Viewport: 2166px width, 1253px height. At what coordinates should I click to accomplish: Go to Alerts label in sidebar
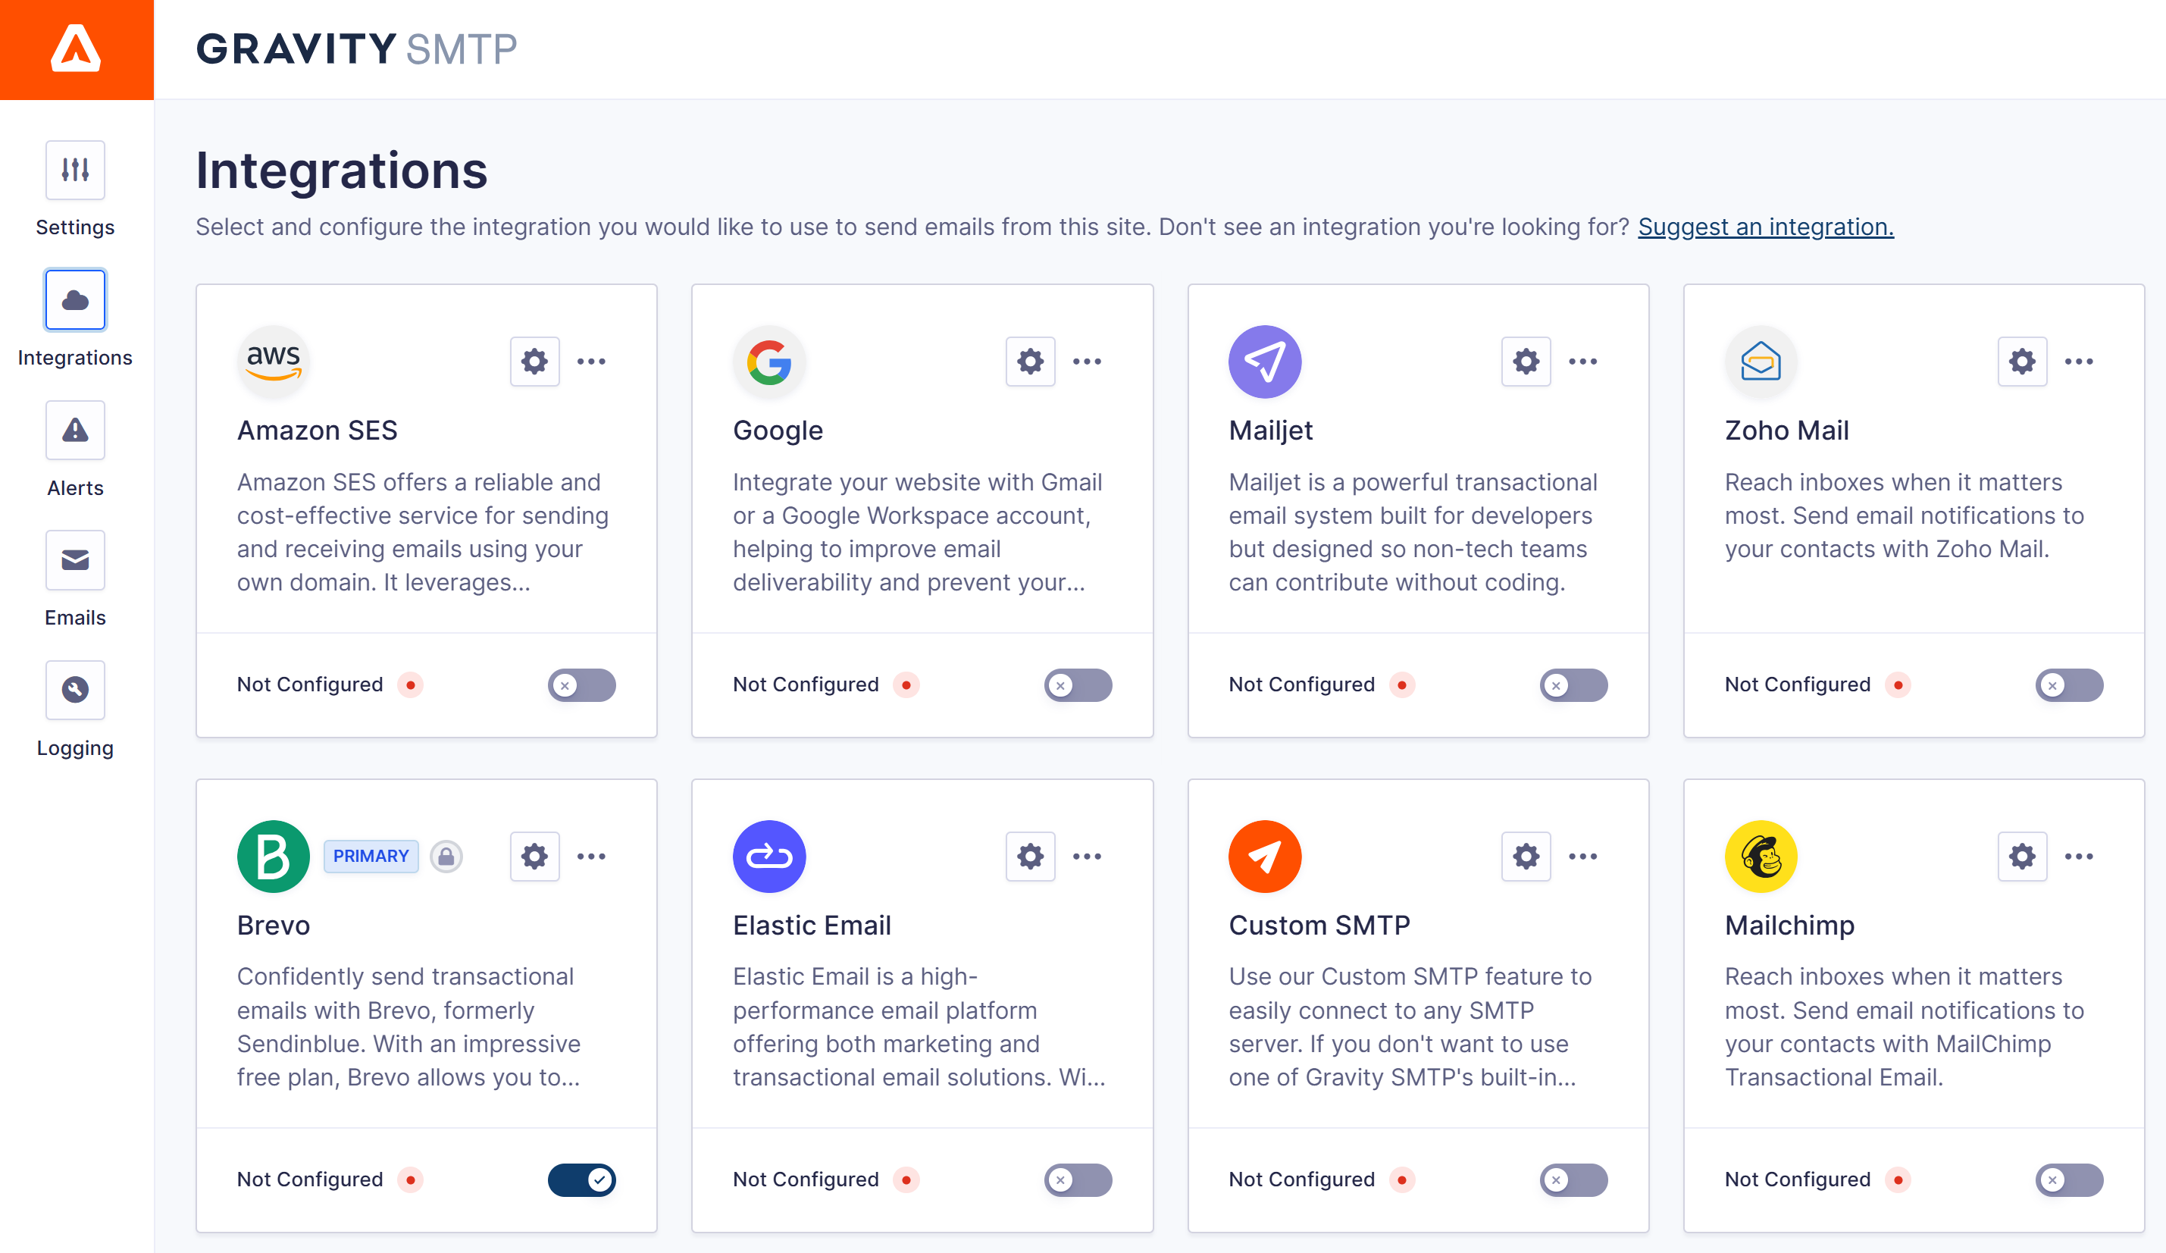point(76,488)
